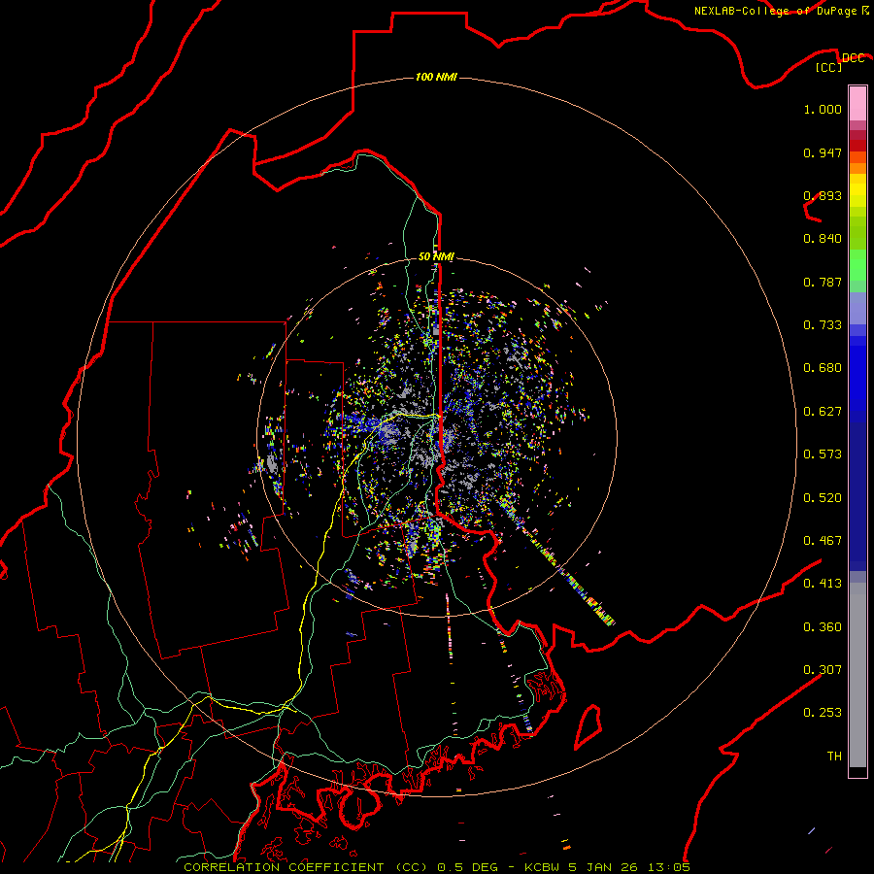Image resolution: width=874 pixels, height=874 pixels.
Task: Click the 0.893 scale label
Action: click(x=823, y=195)
